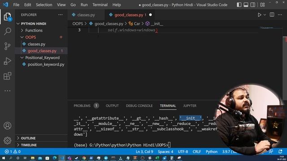The width and height of the screenshot is (287, 161).
Task: Switch to the JUPYTER panel tab
Action: point(190,106)
